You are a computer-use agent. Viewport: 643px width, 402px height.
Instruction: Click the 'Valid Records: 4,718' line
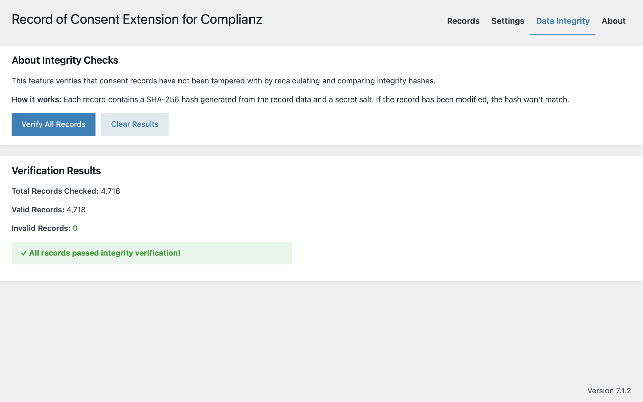(x=49, y=210)
